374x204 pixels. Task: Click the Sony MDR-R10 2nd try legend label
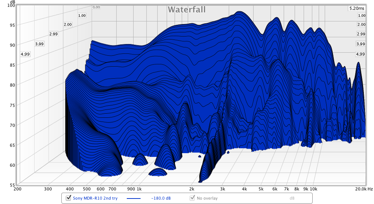coord(95,198)
